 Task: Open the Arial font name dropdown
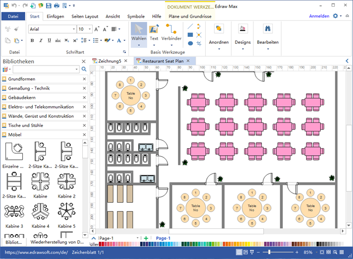click(73, 29)
